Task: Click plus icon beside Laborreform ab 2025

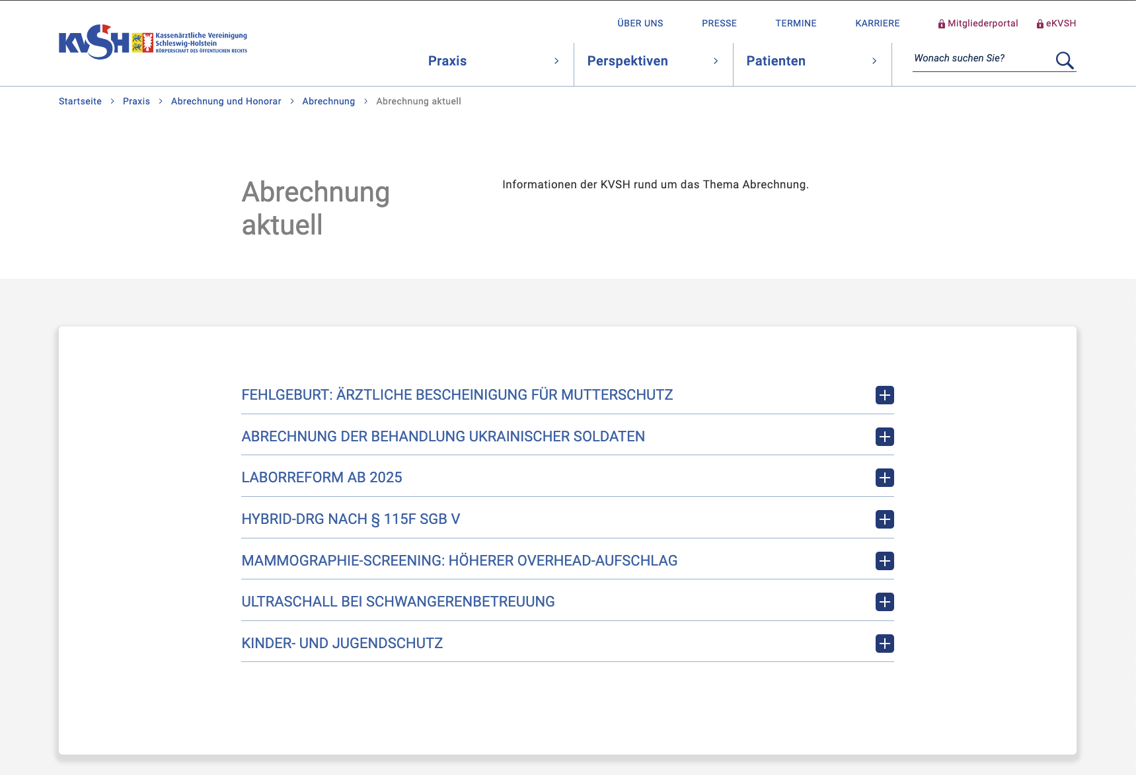Action: (x=884, y=478)
